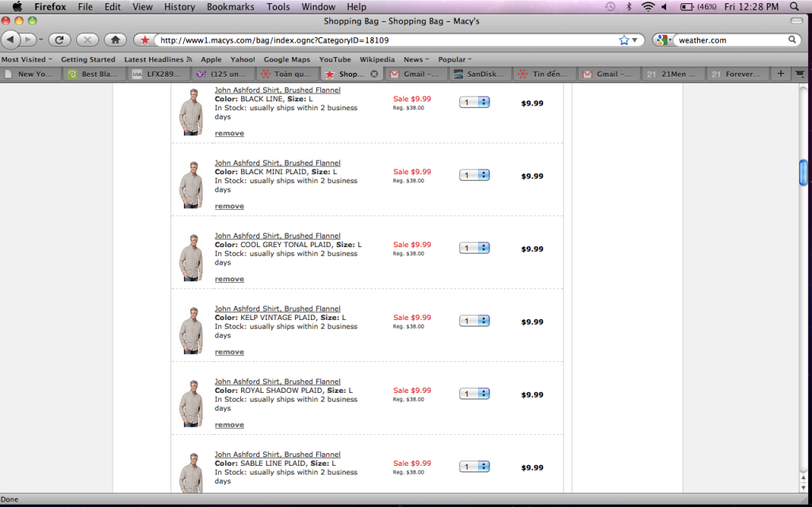Expand the Most Visited bookmarks folder
Image resolution: width=812 pixels, height=507 pixels.
coord(27,59)
